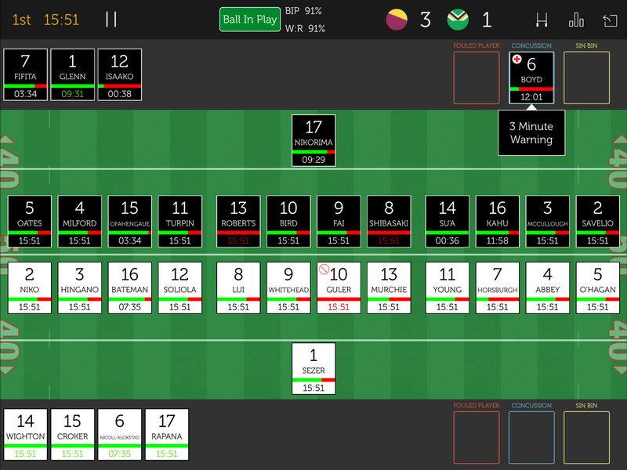Tap the bottom Sin Bin box
This screenshot has height=470, width=627.
(586, 438)
